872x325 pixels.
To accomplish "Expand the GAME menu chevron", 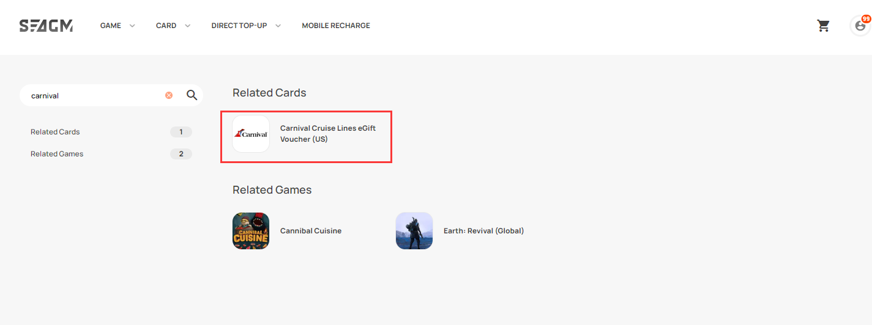I will pos(132,26).
